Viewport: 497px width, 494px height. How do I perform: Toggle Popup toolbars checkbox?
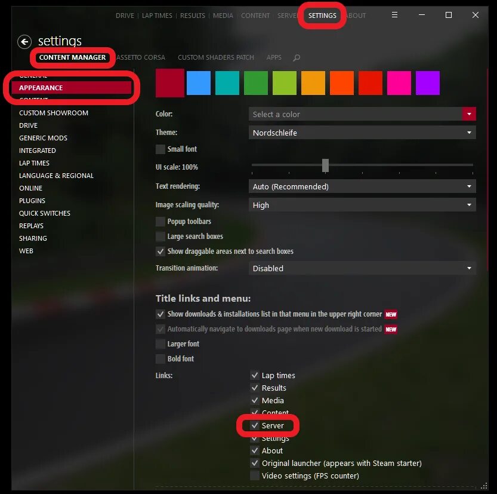pyautogui.click(x=160, y=222)
